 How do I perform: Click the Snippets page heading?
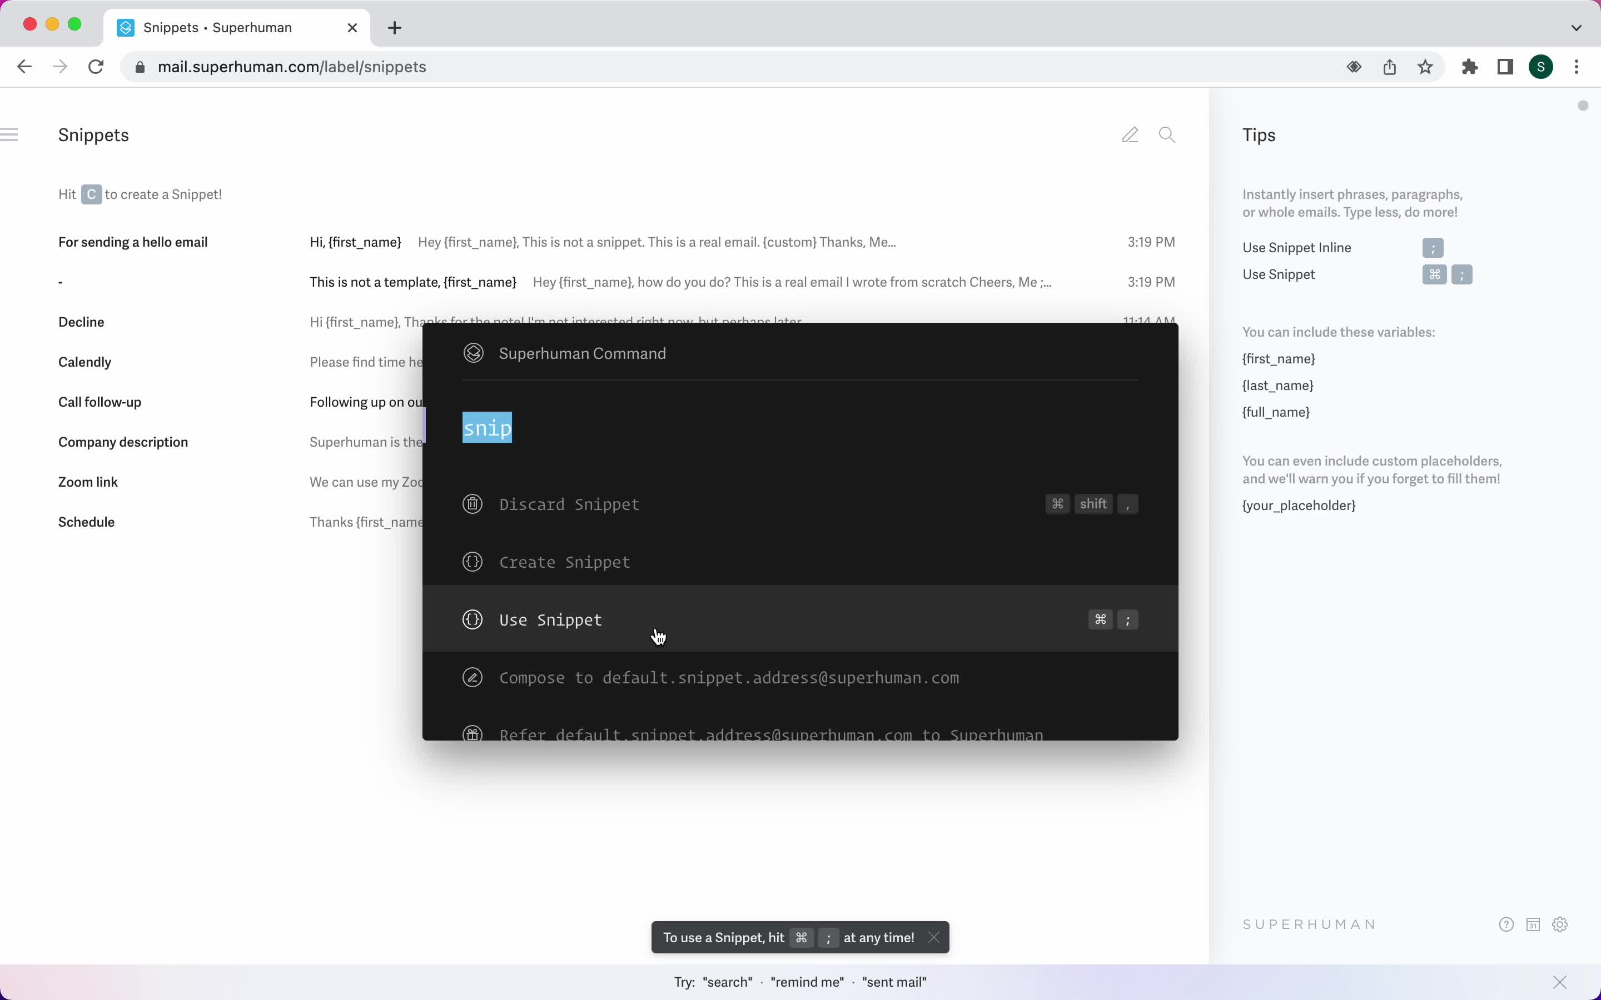[x=93, y=135]
